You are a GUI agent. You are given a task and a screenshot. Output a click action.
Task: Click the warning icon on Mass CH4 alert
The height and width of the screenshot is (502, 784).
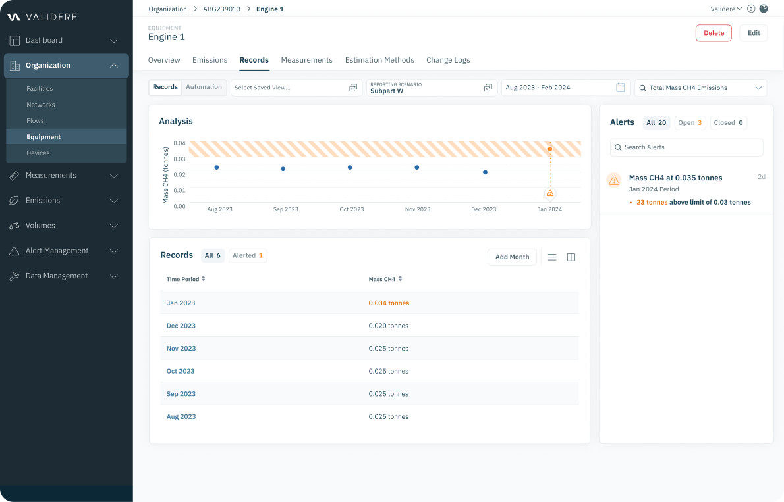coord(614,180)
